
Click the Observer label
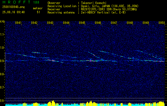(54, 3)
